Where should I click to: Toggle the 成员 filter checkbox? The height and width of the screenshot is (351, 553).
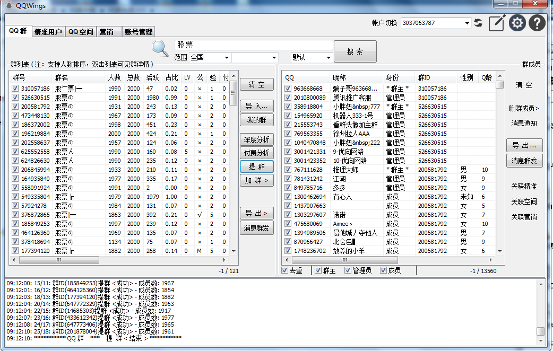pos(383,270)
